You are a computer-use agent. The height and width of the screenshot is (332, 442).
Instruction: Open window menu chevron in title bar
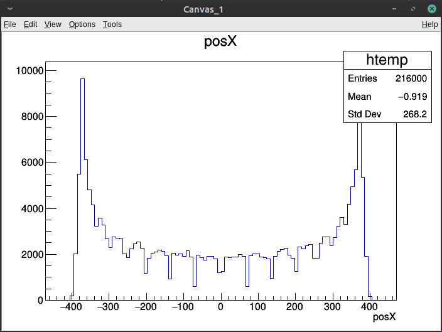(10, 9)
